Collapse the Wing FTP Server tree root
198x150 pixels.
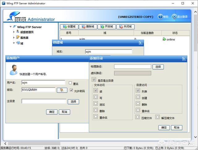[x=11, y=27]
